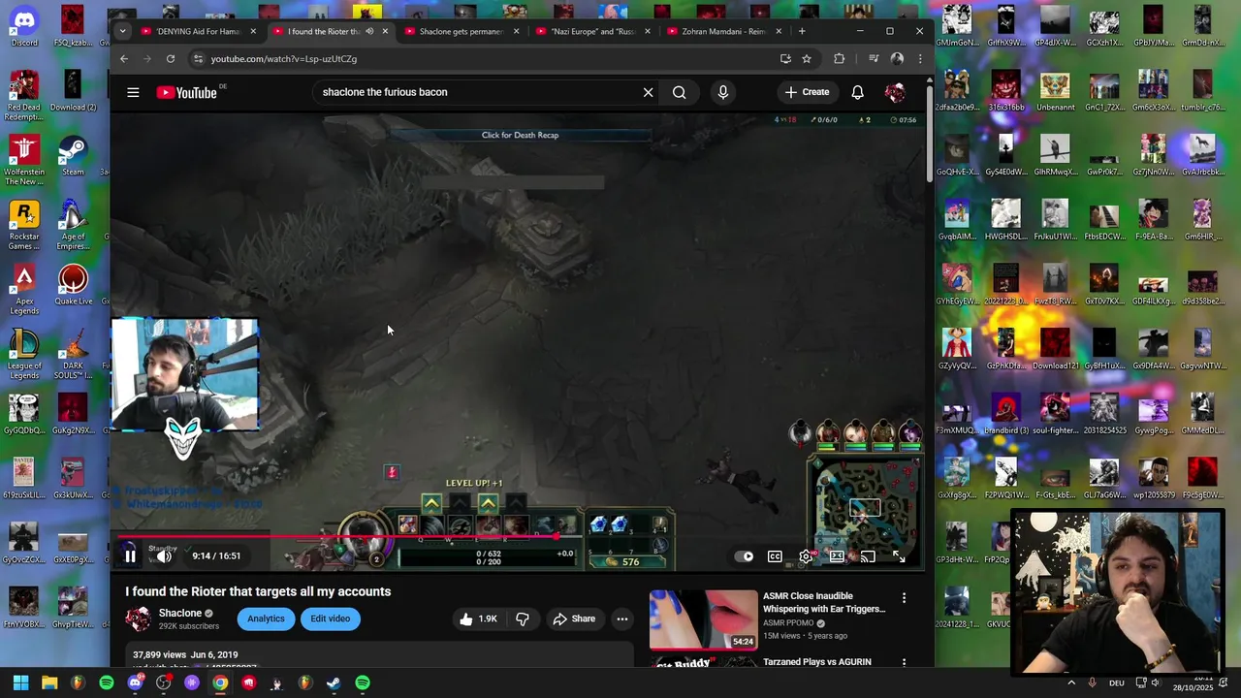Viewport: 1241px width, 698px height.
Task: Open the Shaclone channel name link
Action: pos(180,613)
